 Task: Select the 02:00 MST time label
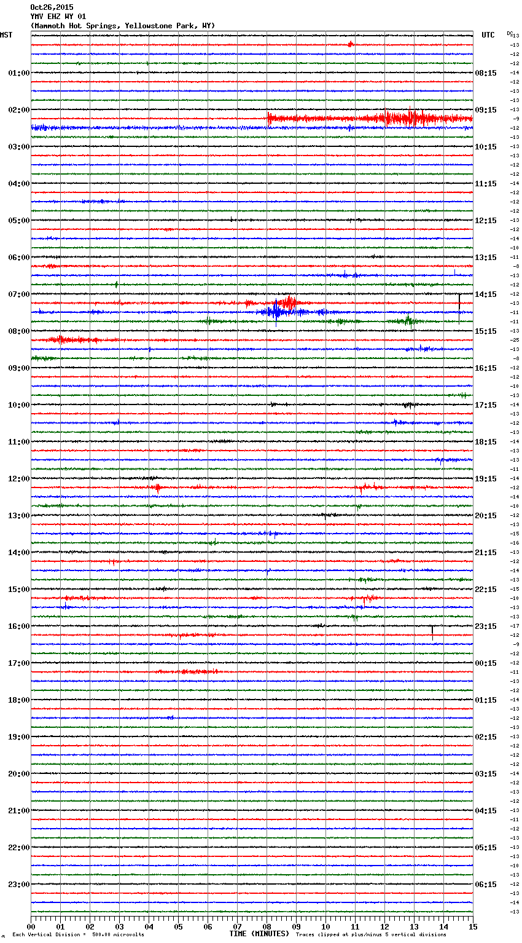click(x=18, y=109)
